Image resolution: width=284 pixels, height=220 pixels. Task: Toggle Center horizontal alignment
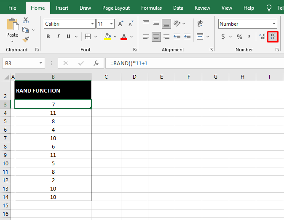(x=156, y=37)
